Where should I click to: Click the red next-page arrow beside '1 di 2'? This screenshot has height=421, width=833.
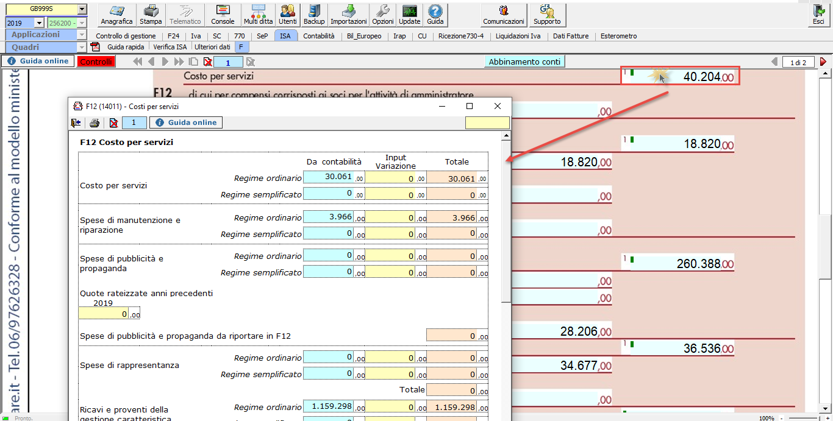point(823,62)
